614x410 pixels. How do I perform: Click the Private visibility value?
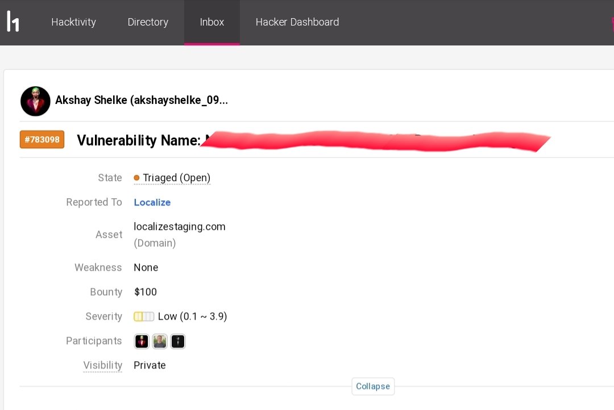pos(150,365)
